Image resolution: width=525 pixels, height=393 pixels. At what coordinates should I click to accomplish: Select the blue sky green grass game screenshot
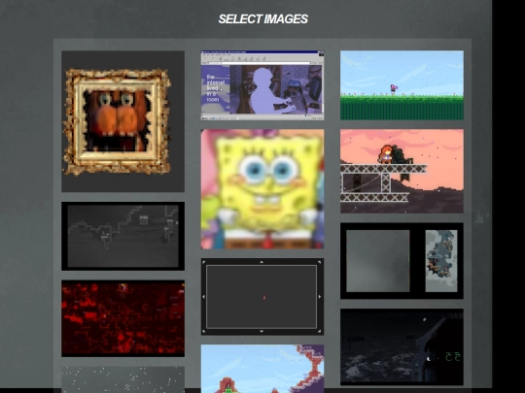(402, 85)
